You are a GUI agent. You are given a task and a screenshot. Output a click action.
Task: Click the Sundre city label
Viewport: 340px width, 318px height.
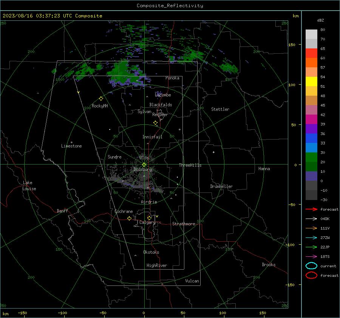click(114, 157)
